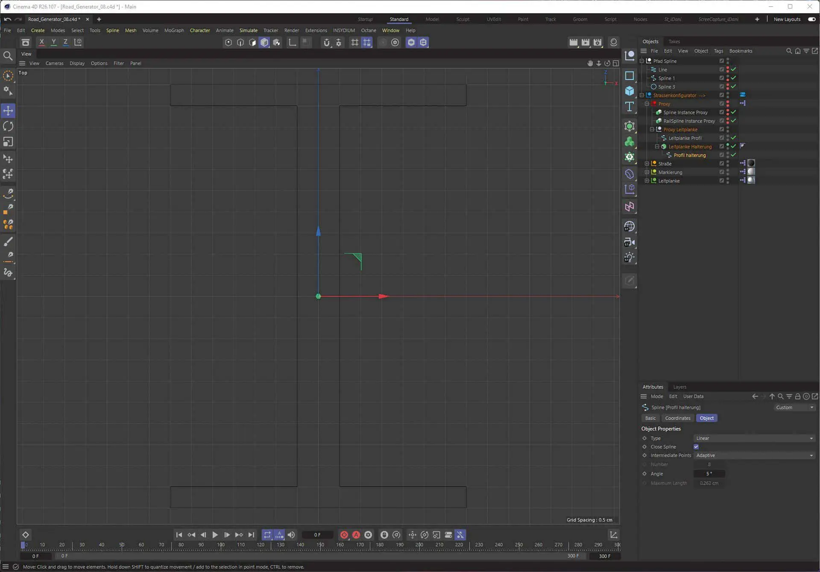Toggle the X axis lock
Viewport: 820px width, 572px height.
[x=41, y=42]
